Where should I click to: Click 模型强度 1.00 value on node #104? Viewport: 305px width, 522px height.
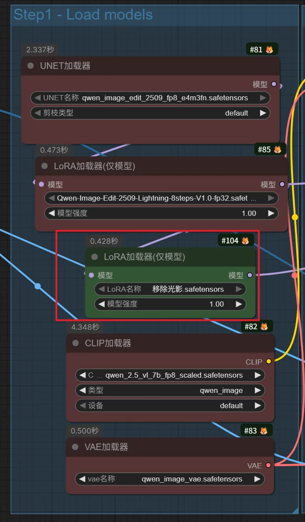pyautogui.click(x=216, y=304)
